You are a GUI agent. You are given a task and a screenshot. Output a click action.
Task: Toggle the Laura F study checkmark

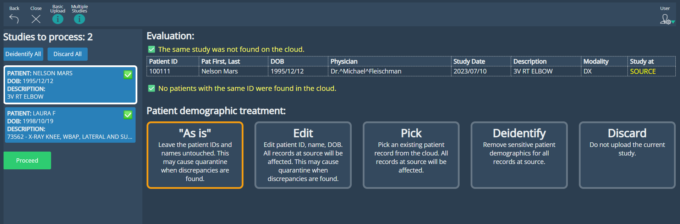point(128,115)
